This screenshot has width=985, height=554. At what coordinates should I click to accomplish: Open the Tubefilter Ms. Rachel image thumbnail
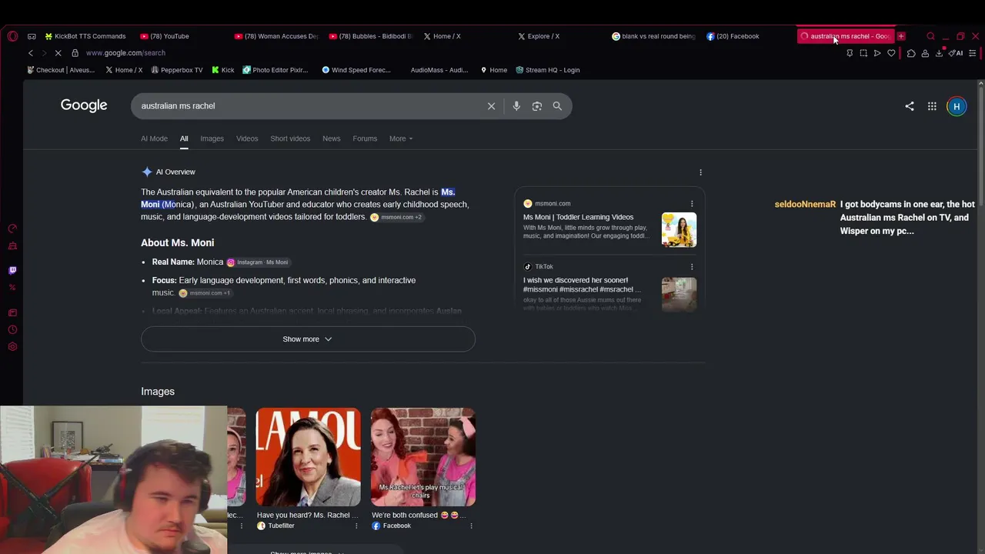[308, 457]
